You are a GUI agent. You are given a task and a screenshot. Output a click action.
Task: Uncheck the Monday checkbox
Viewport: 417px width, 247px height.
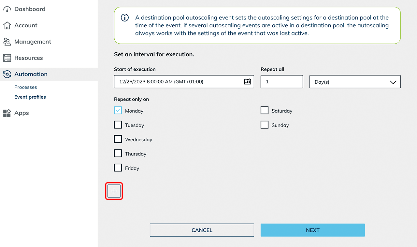(118, 111)
